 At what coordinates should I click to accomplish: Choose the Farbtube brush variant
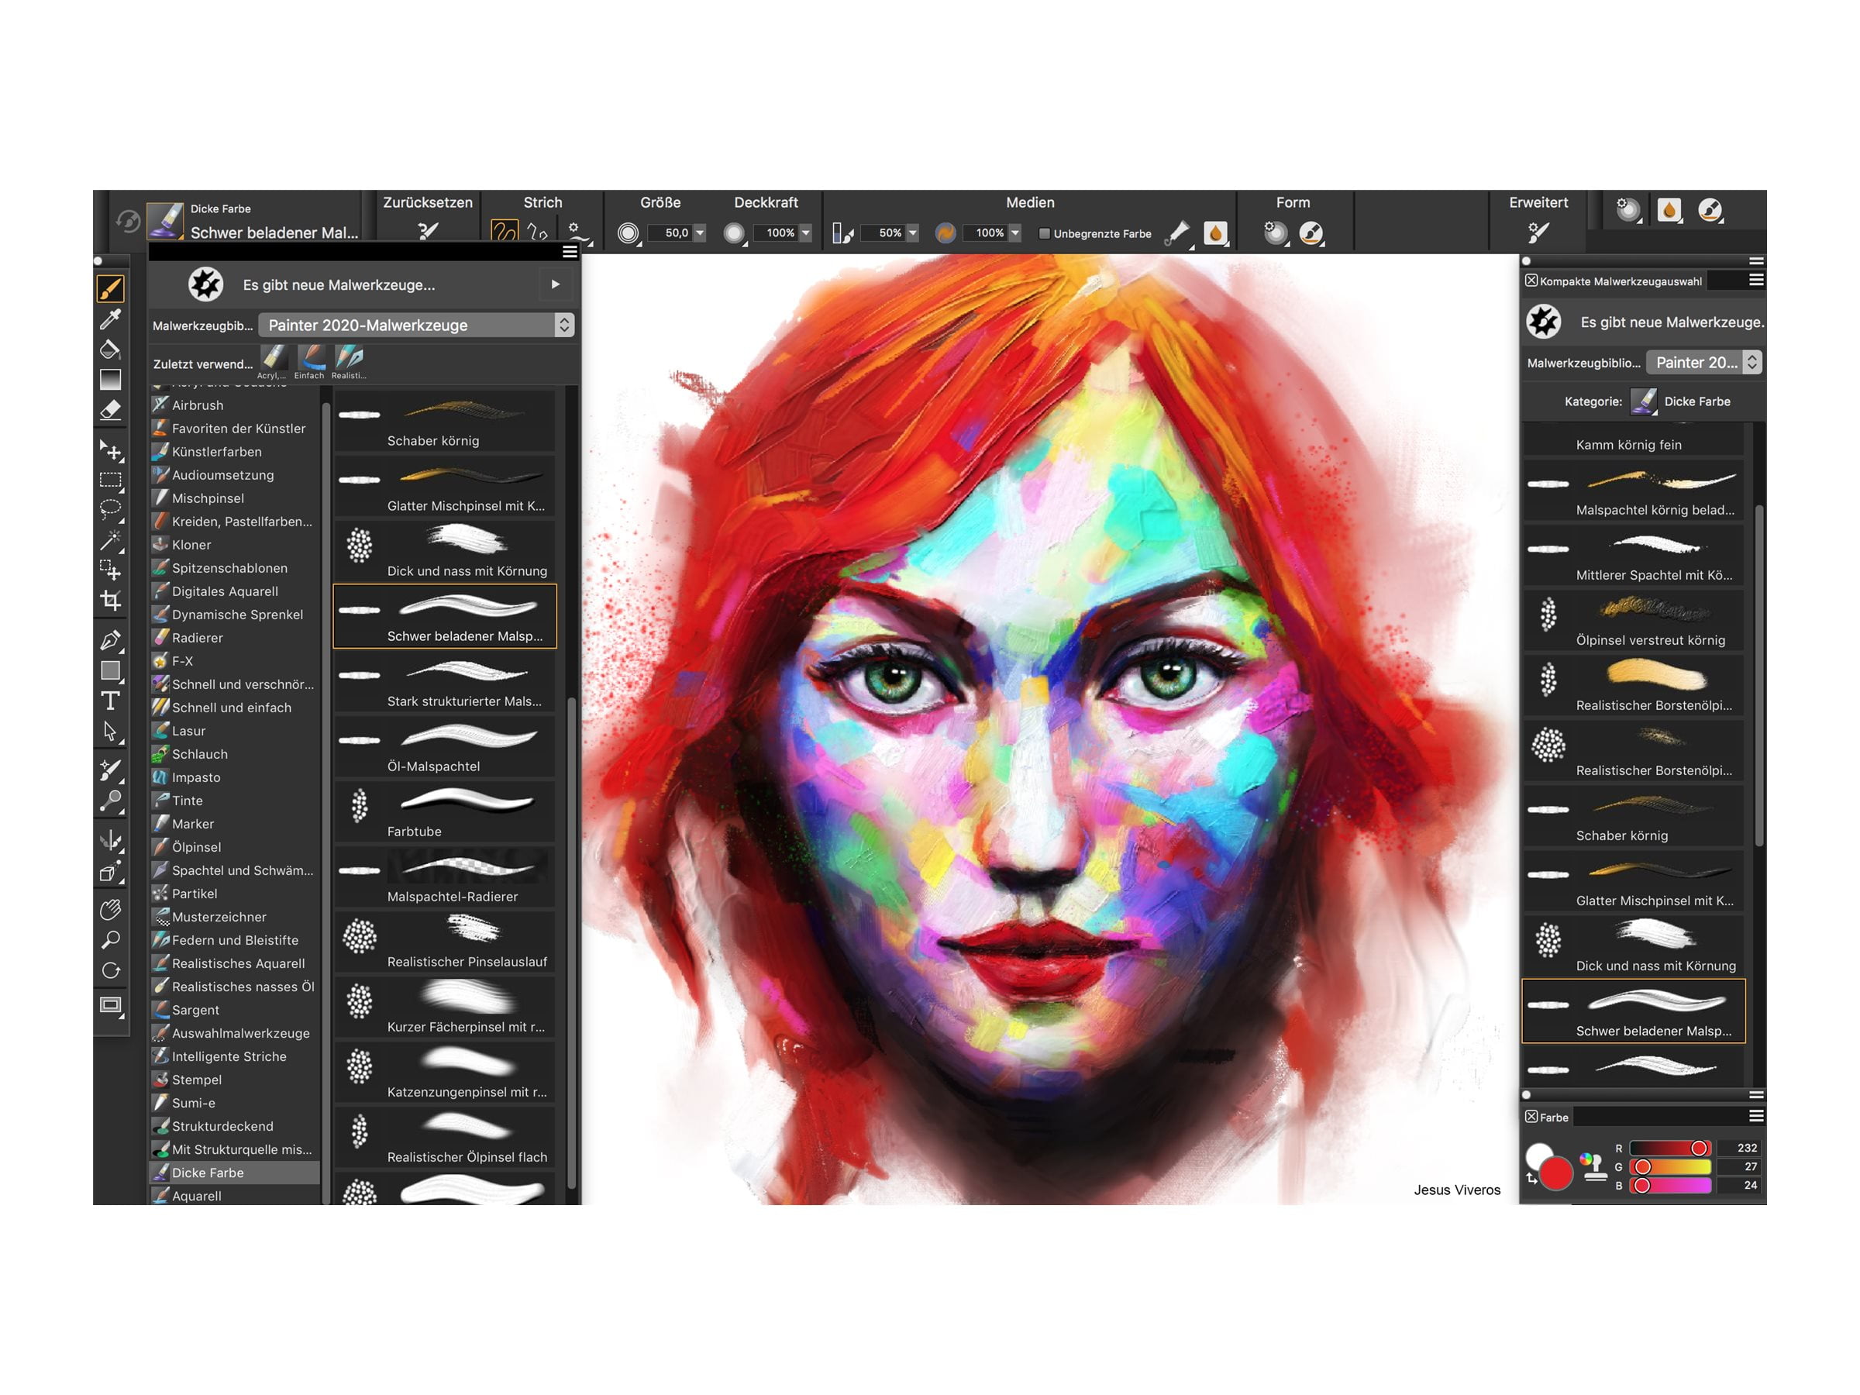click(x=445, y=811)
